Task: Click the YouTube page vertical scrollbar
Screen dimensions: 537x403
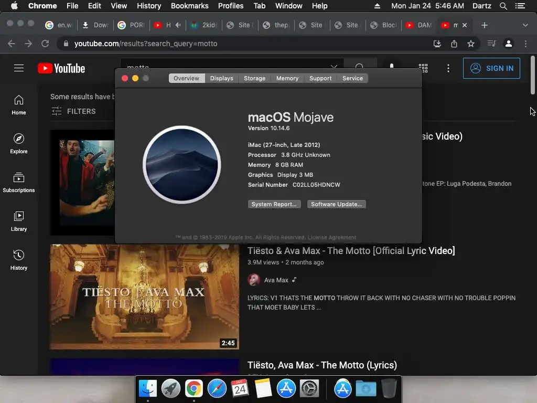Action: point(533,75)
